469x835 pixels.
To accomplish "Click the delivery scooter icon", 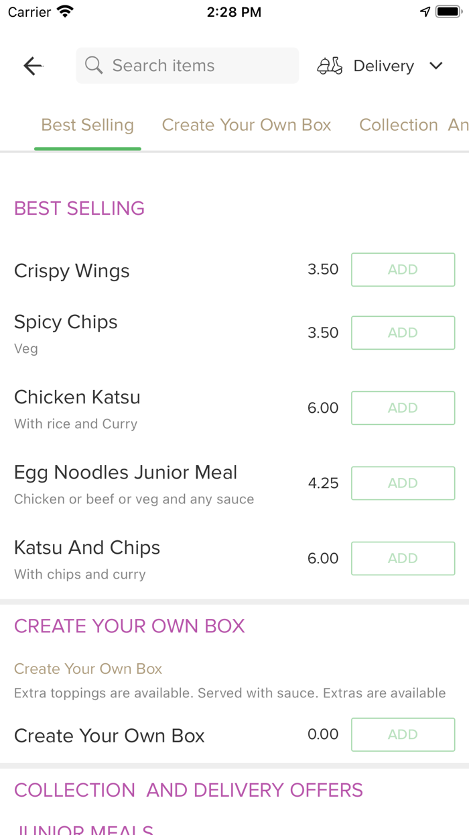I will pos(329,65).
